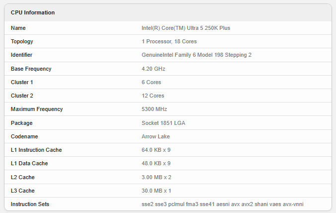This screenshot has width=336, height=213.
Task: Click the Base Frequency label
Action: pos(31,69)
